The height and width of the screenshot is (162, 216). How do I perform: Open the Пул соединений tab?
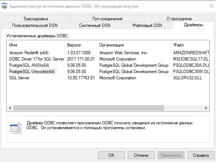click(107, 19)
